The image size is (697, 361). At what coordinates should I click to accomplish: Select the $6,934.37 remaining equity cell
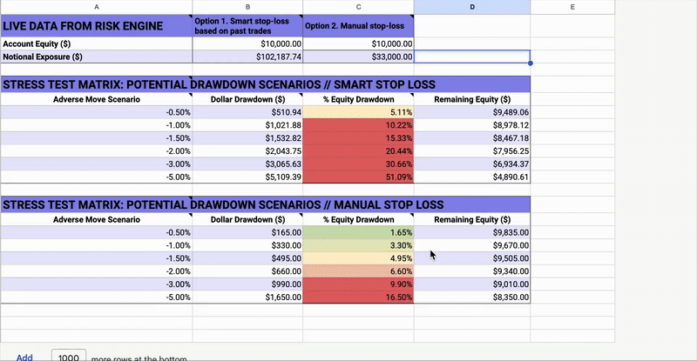(472, 164)
